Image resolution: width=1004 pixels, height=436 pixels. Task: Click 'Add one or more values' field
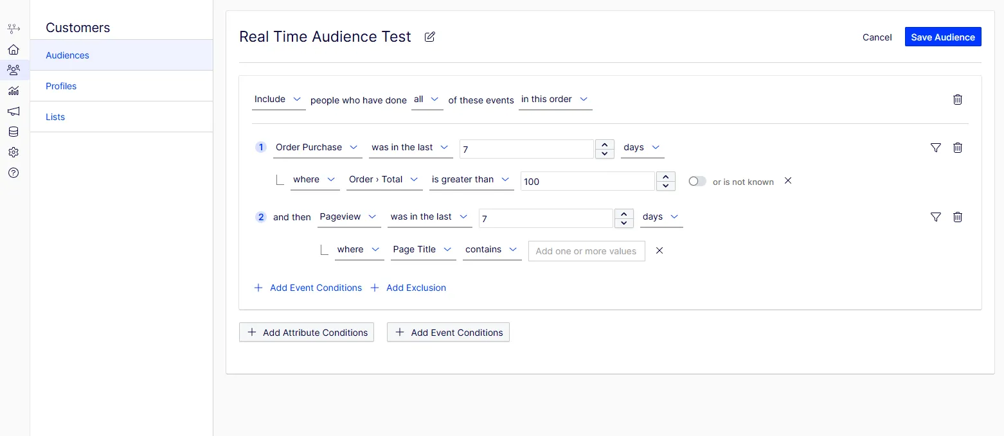(587, 251)
